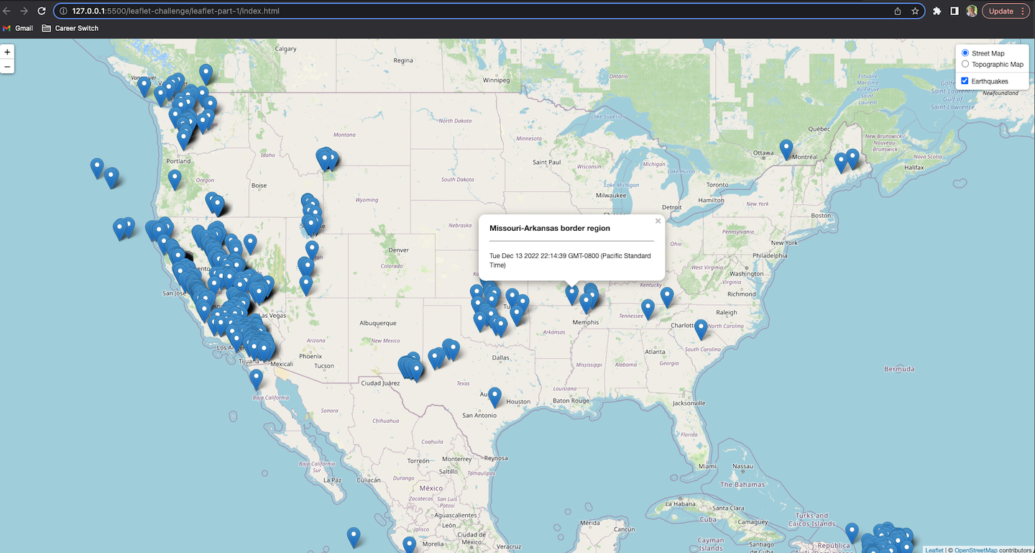Image resolution: width=1035 pixels, height=553 pixels.
Task: Uncheck the Earthquakes overlay
Action: coord(965,81)
